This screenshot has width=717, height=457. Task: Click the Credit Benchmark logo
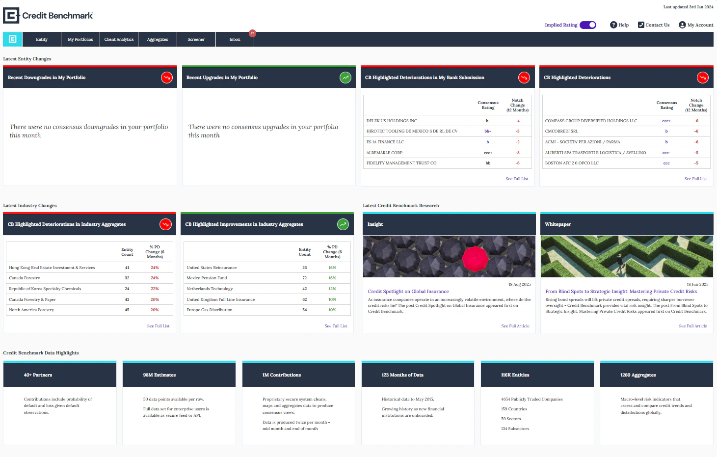[x=47, y=15]
